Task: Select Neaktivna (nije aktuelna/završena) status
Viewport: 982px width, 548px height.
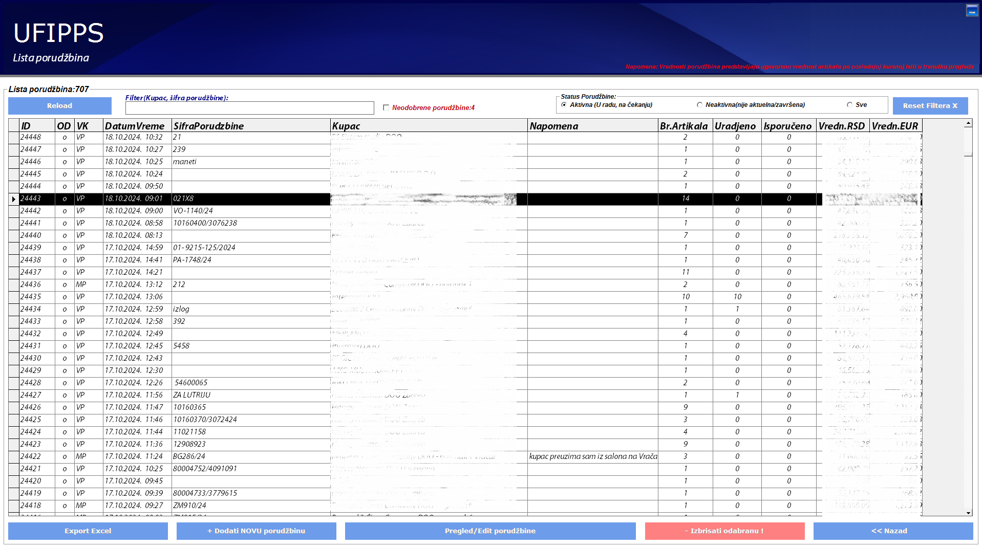Action: click(699, 105)
